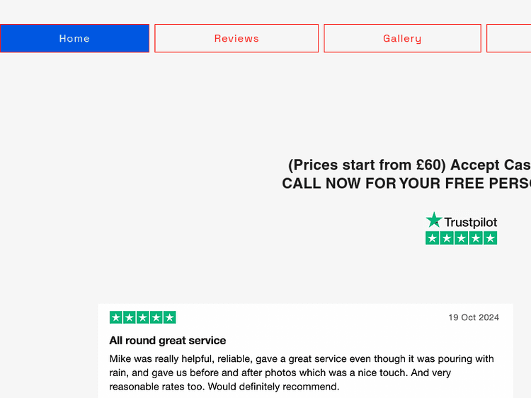Click the review date 19 Oct 2024

click(x=474, y=317)
